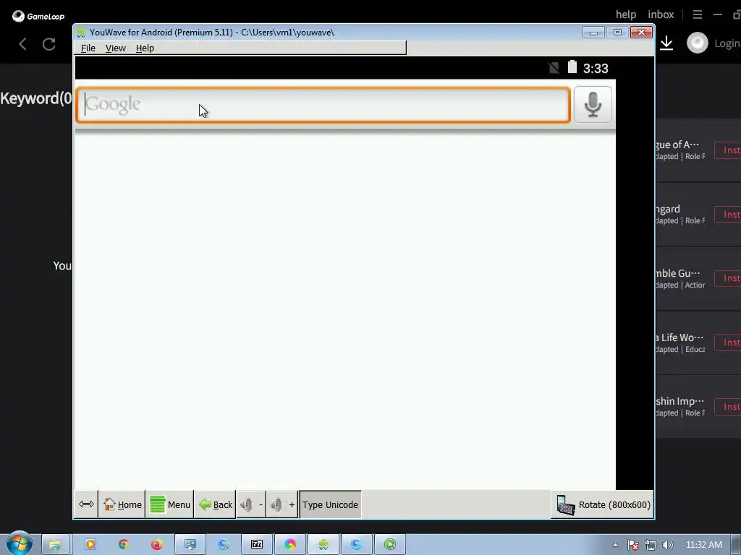The image size is (741, 555).
Task: Open GameLoop downloads arrow icon
Action: (x=666, y=43)
